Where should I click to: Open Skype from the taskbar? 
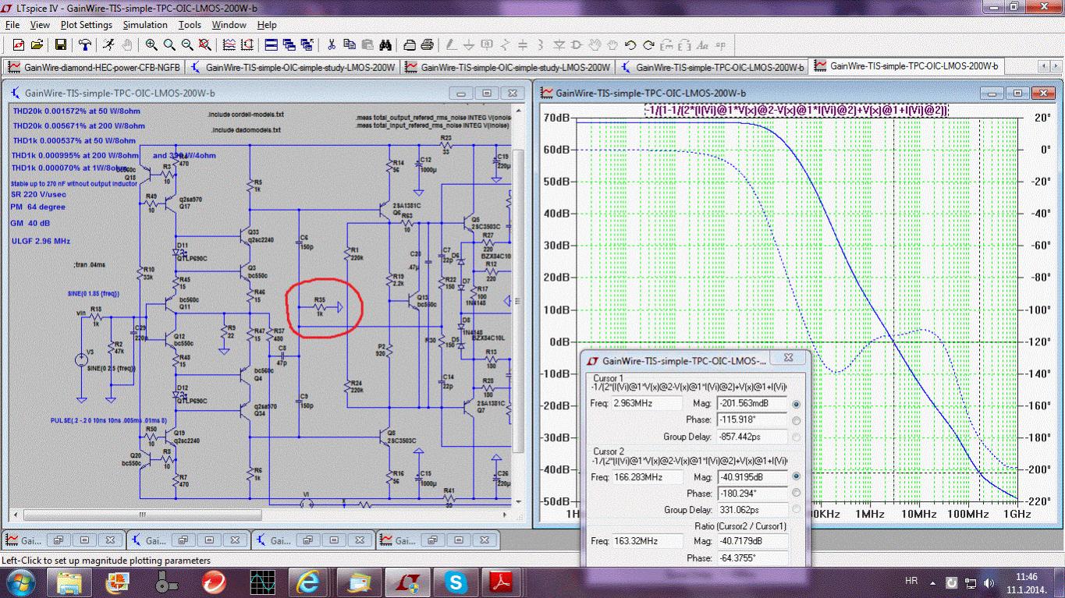click(x=456, y=582)
